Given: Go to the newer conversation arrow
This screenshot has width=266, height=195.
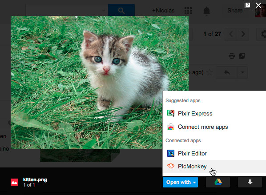Looking at the screenshot, I should [x=231, y=34].
